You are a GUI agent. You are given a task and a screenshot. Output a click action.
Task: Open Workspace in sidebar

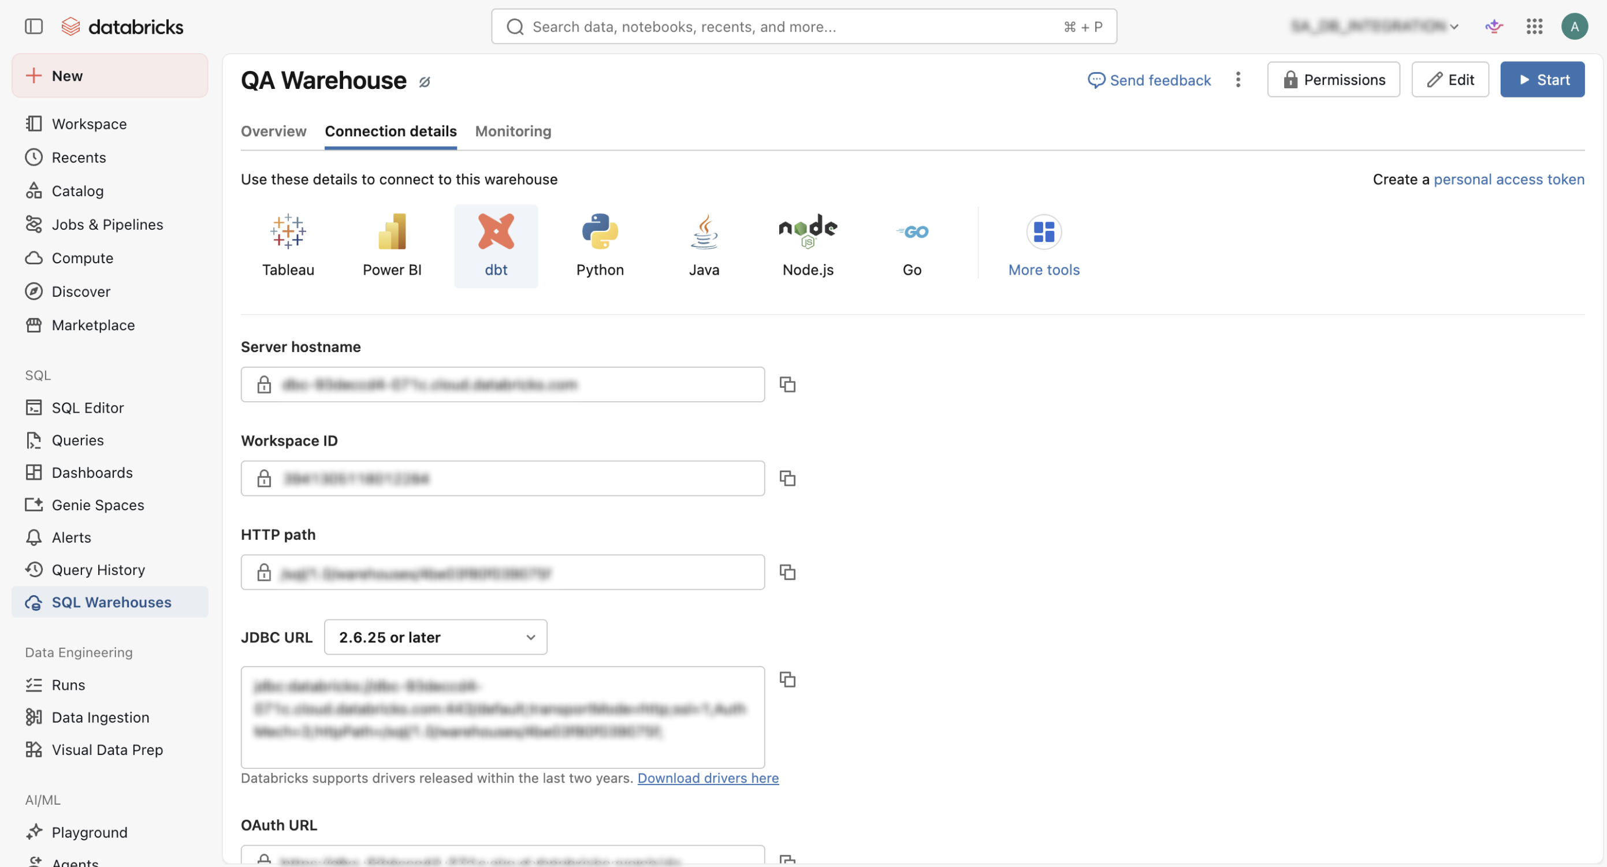pyautogui.click(x=110, y=124)
